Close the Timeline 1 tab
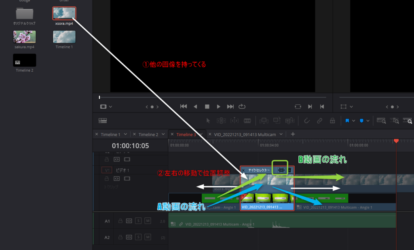Image resolution: width=414 pixels, height=250 pixels. pyautogui.click(x=97, y=134)
